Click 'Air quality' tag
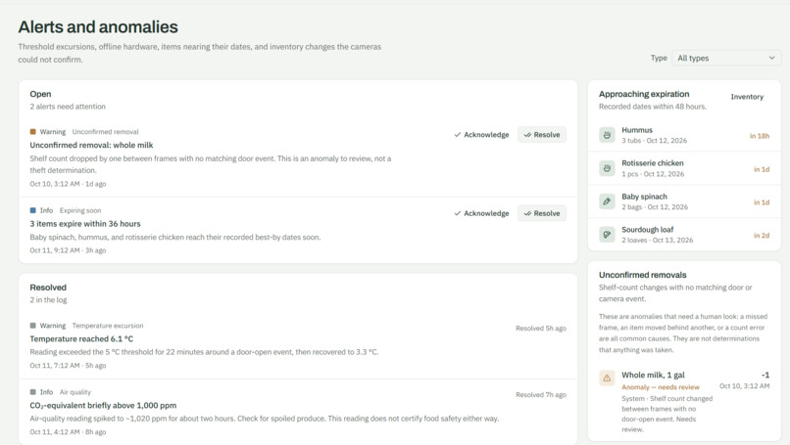 pos(75,392)
